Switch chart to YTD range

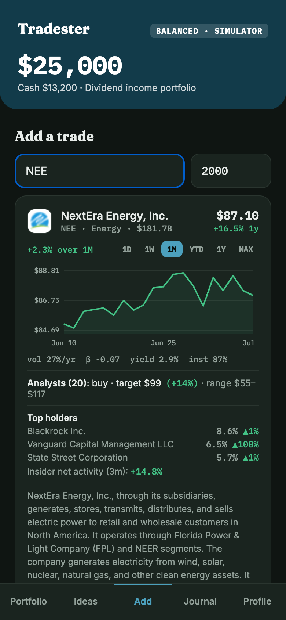pyautogui.click(x=197, y=249)
